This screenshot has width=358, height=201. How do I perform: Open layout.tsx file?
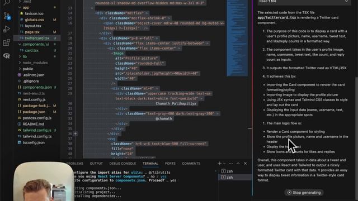pyautogui.click(x=33, y=26)
